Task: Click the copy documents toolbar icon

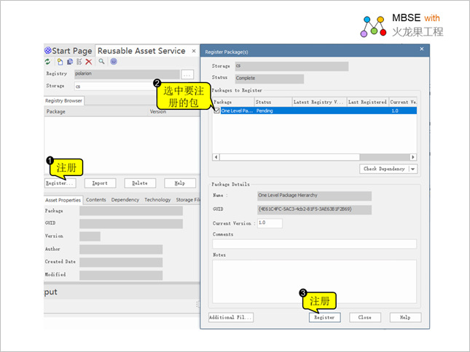Action: click(69, 63)
